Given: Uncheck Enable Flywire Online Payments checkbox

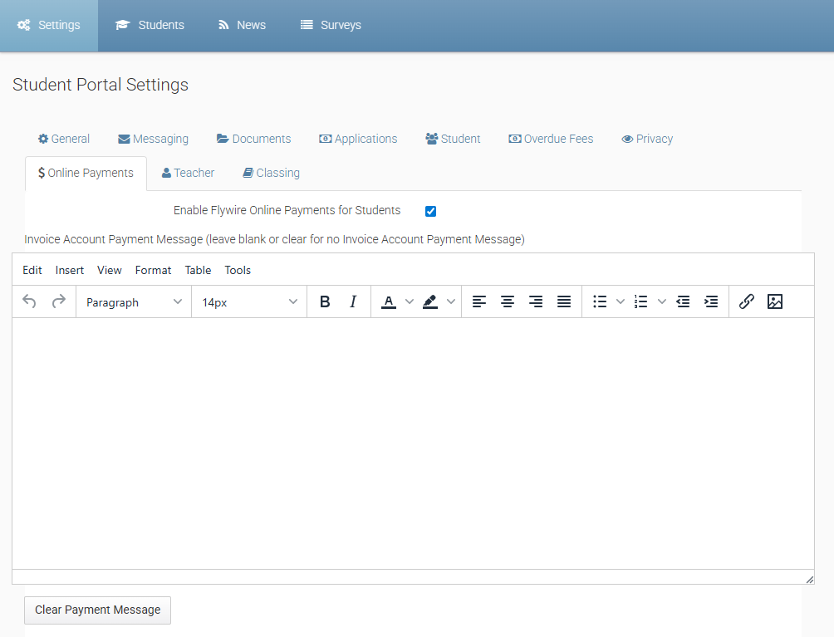Looking at the screenshot, I should (x=430, y=211).
